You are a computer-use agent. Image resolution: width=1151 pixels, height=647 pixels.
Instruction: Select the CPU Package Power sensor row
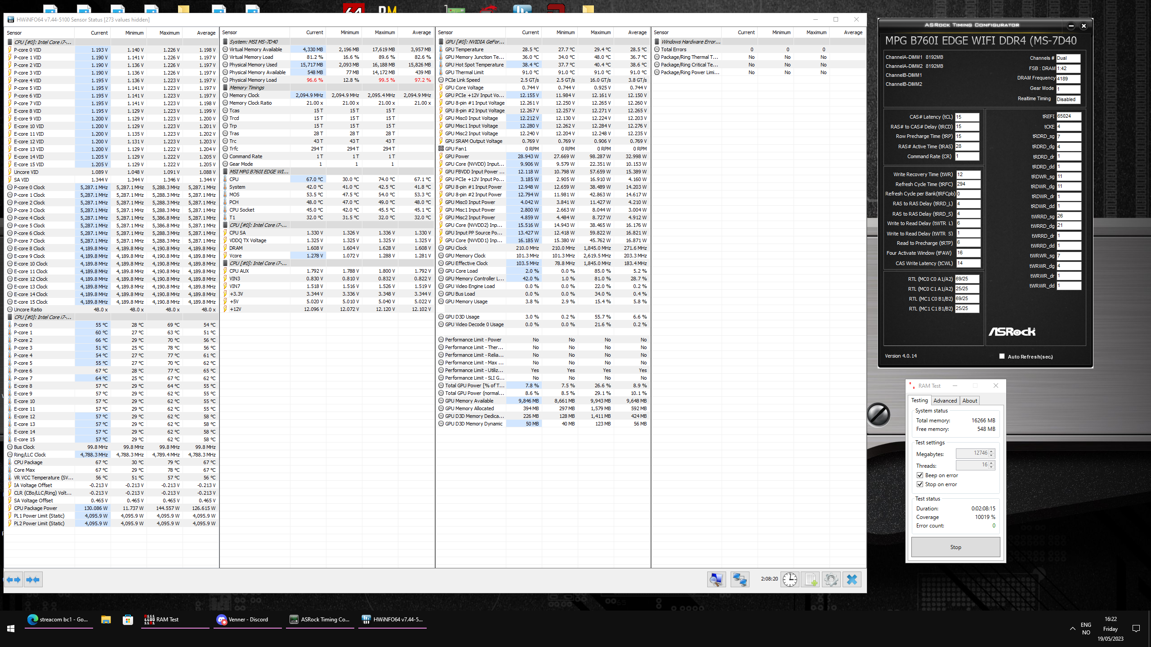pos(112,508)
